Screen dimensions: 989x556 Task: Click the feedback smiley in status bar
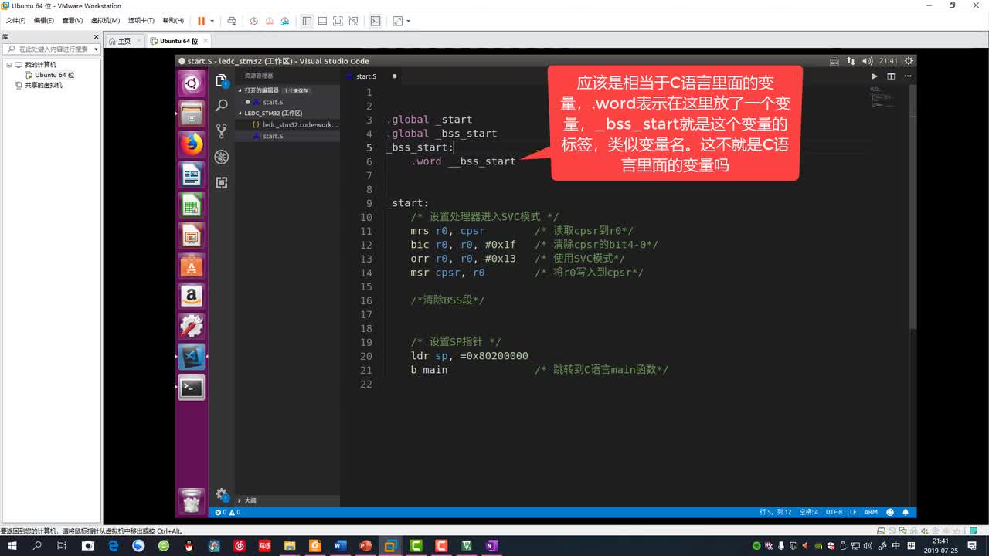(x=890, y=512)
